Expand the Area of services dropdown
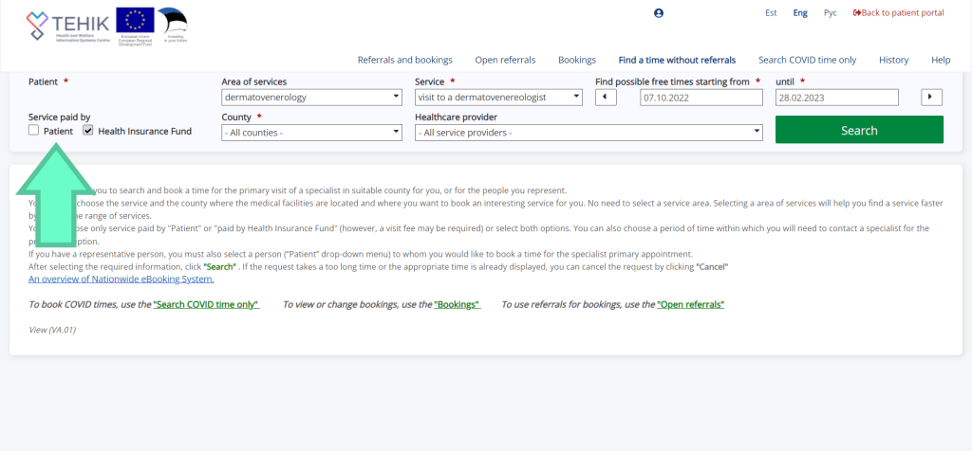The width and height of the screenshot is (972, 451). (x=311, y=97)
